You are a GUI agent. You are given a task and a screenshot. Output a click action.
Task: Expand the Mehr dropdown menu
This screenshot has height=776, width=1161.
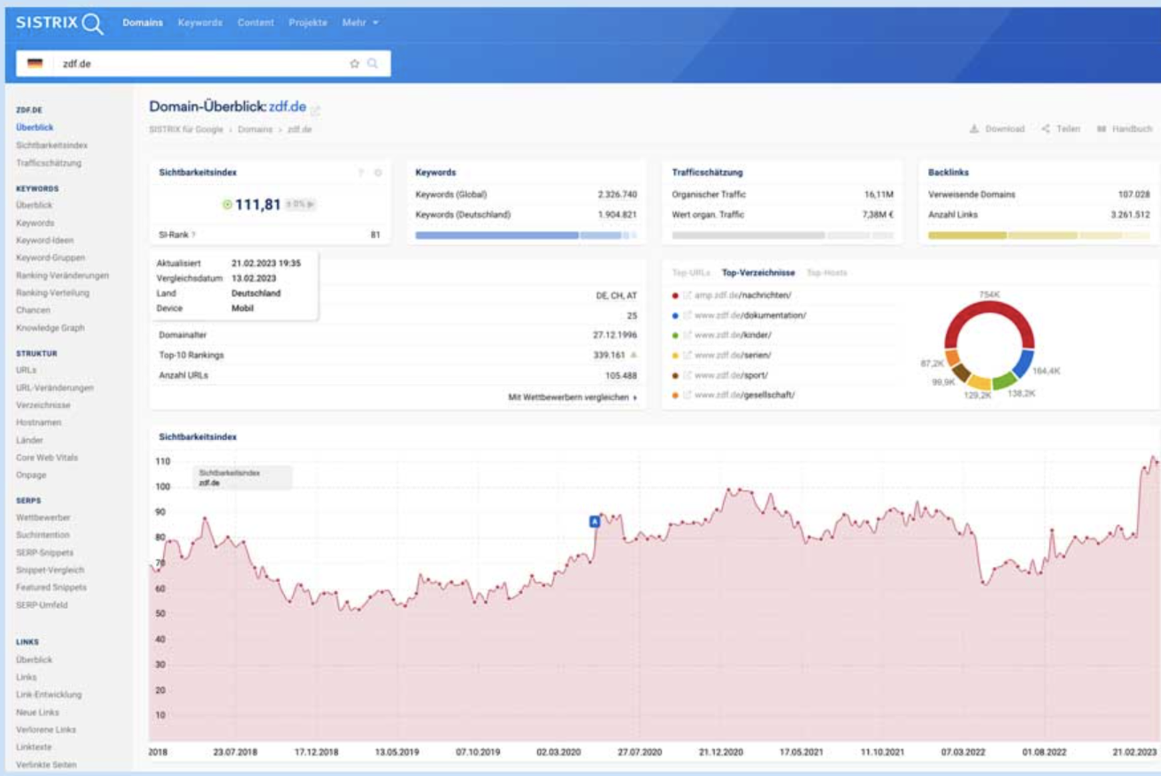click(360, 23)
